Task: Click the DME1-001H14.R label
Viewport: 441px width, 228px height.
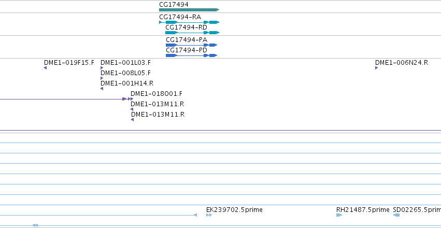Action: click(127, 83)
